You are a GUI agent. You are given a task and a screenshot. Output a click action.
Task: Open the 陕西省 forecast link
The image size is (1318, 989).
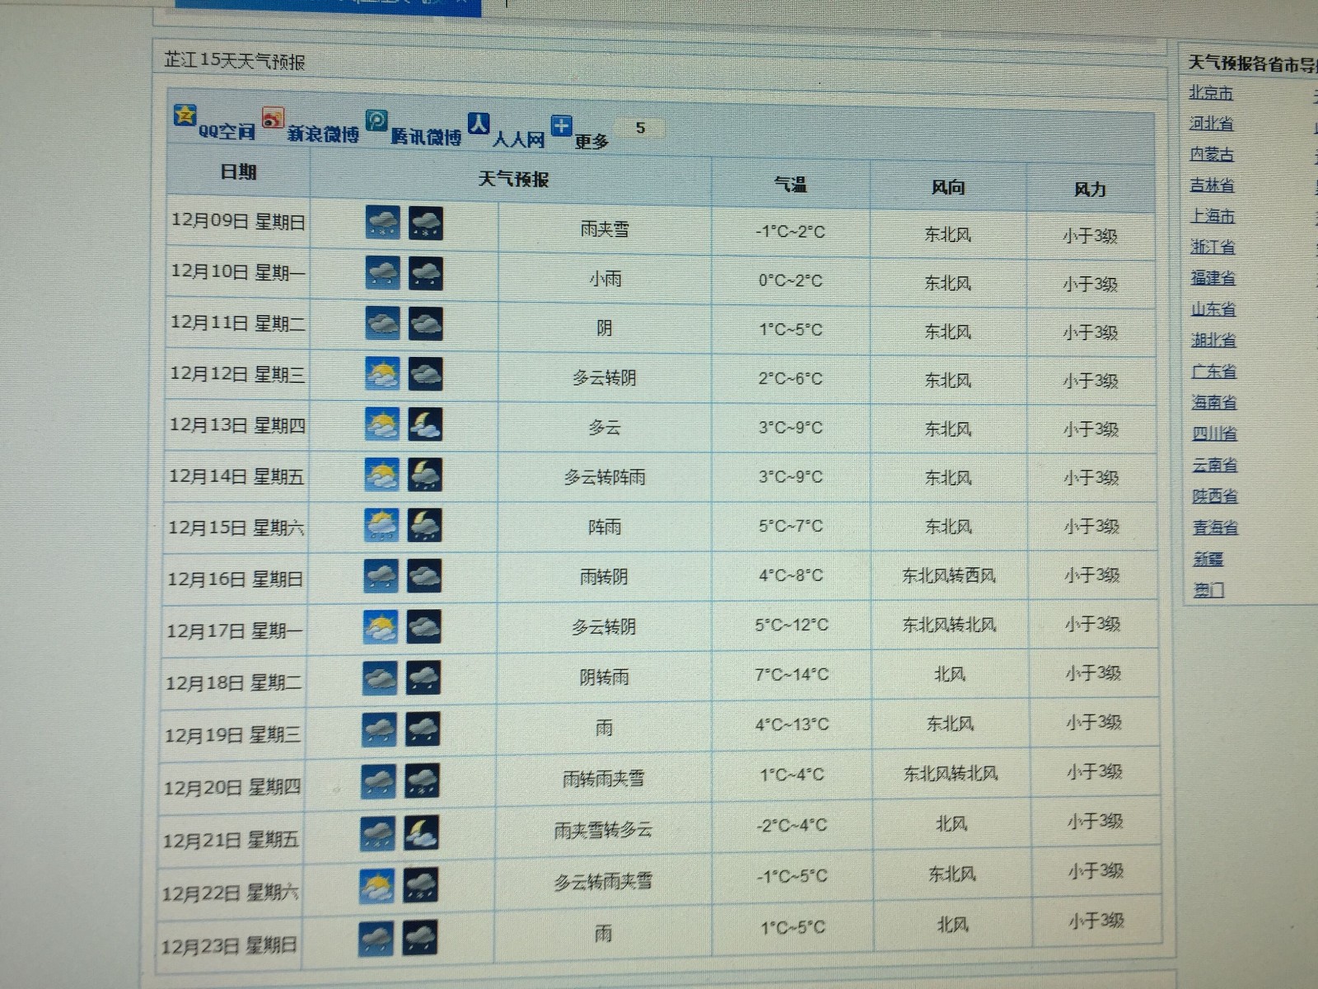1215,496
